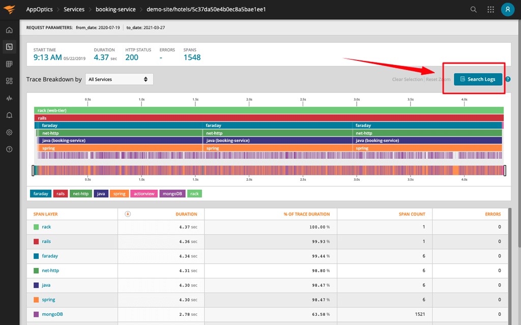The image size is (521, 325).
Task: Open the apps grid launcher icon
Action: 491,10
